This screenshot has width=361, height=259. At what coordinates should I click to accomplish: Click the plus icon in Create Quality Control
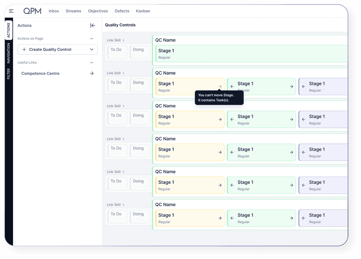click(24, 50)
